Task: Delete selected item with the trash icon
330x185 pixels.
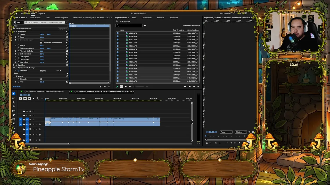Action: coord(198,87)
